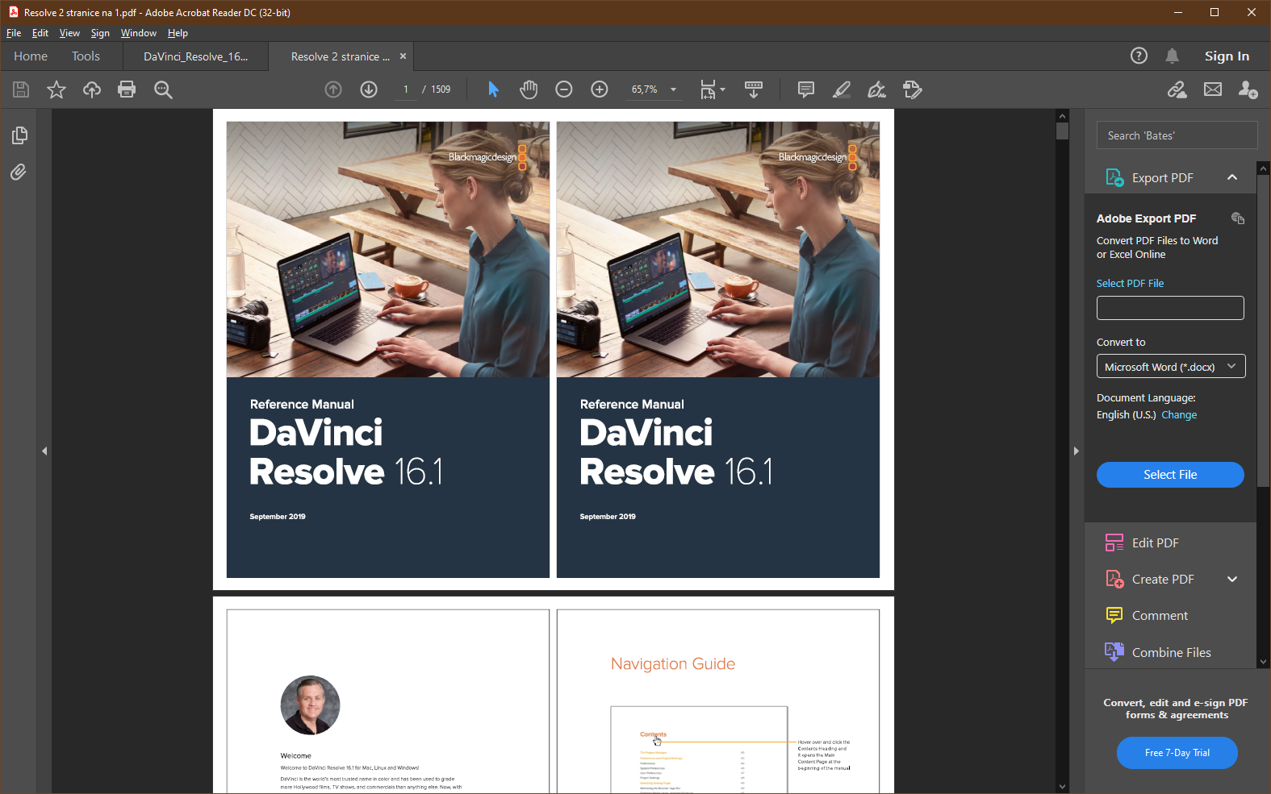Open the Edit menu
Image resolution: width=1271 pixels, height=794 pixels.
[x=40, y=33]
